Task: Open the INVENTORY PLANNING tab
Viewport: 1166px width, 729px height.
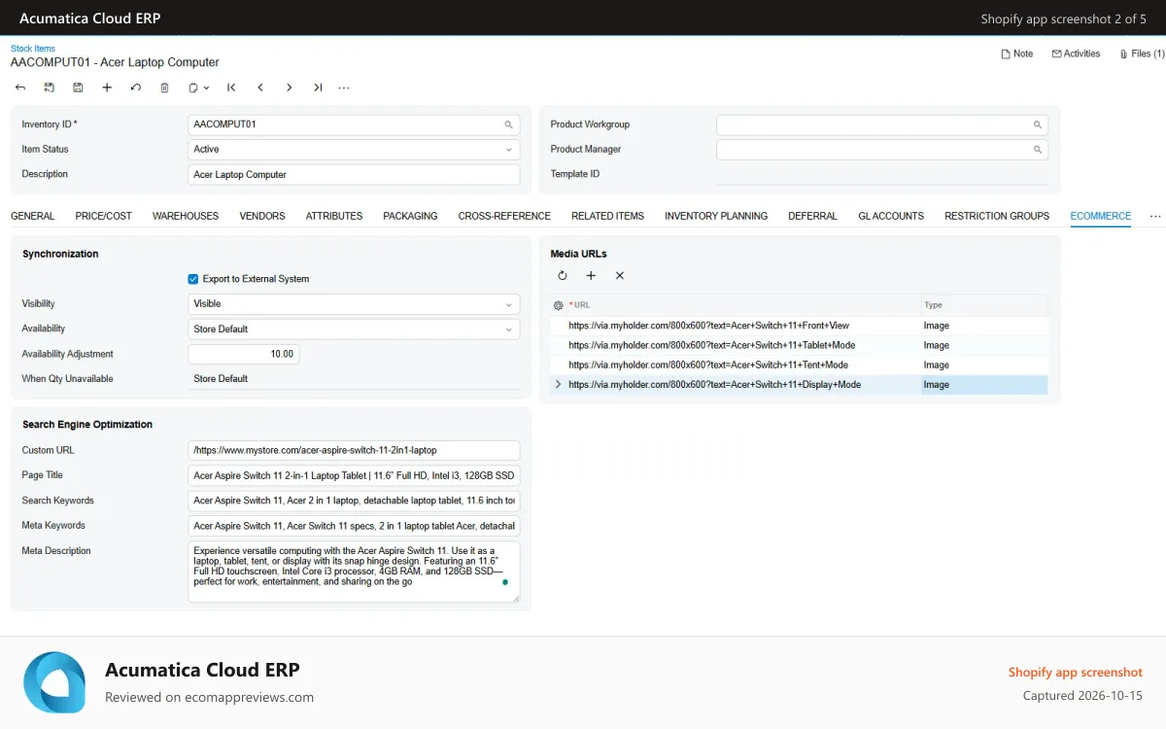Action: 716,216
